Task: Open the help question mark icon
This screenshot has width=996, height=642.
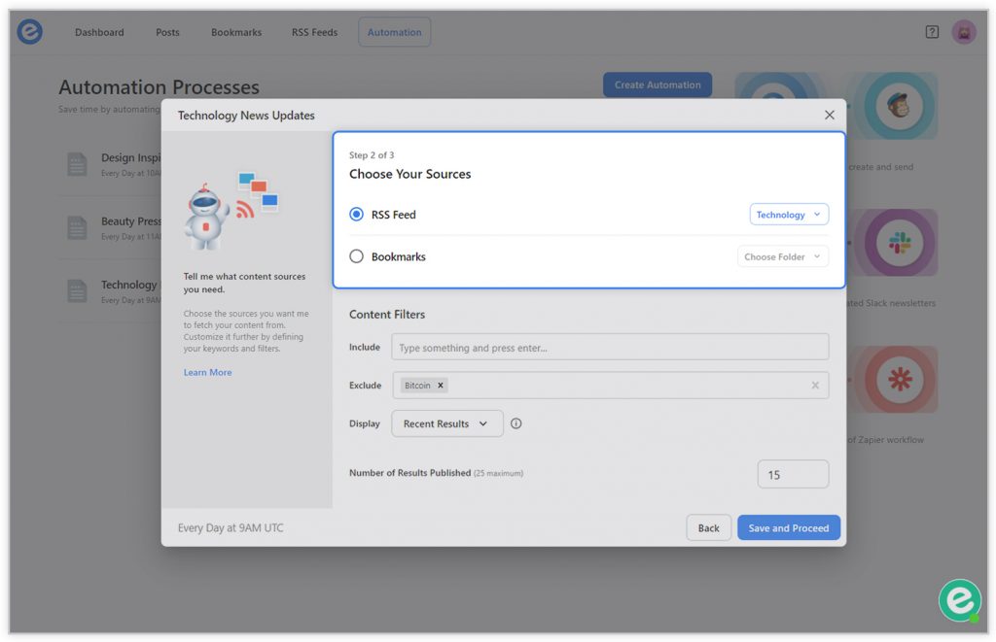Action: [x=932, y=32]
